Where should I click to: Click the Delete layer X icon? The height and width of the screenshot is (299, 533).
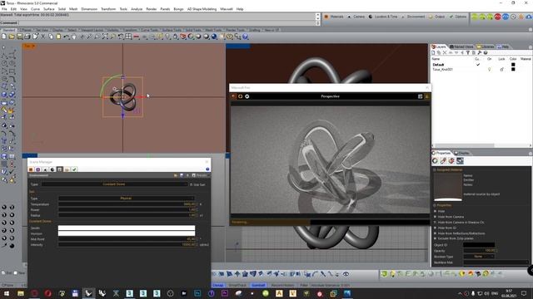pos(445,53)
